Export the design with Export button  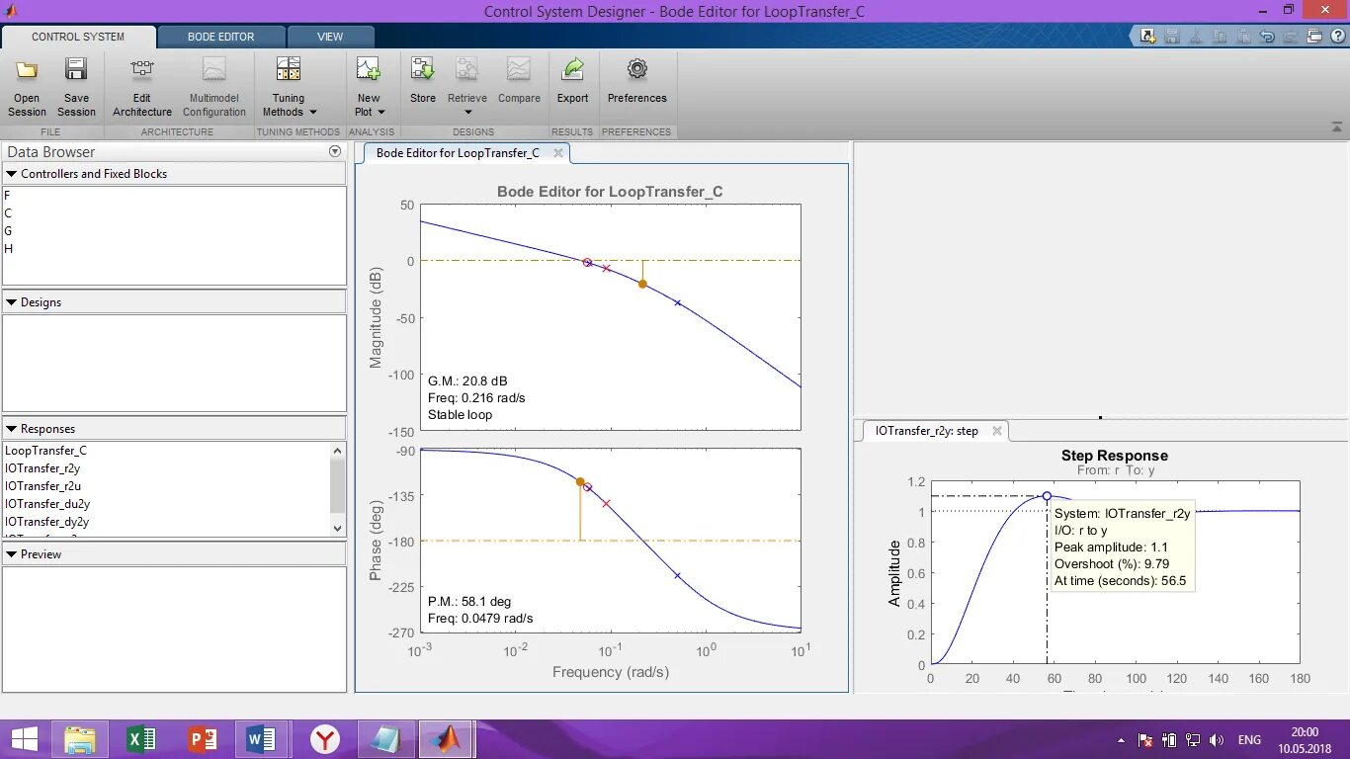click(x=572, y=81)
